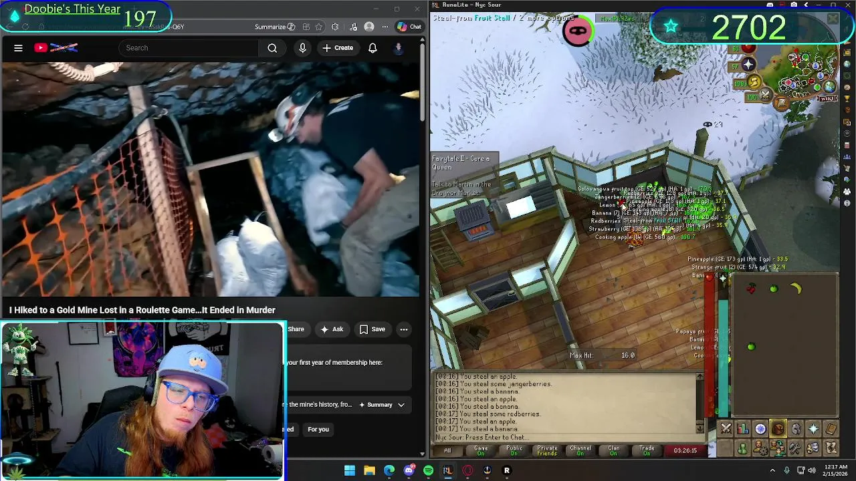Open the video's more actions ellipsis

point(404,329)
